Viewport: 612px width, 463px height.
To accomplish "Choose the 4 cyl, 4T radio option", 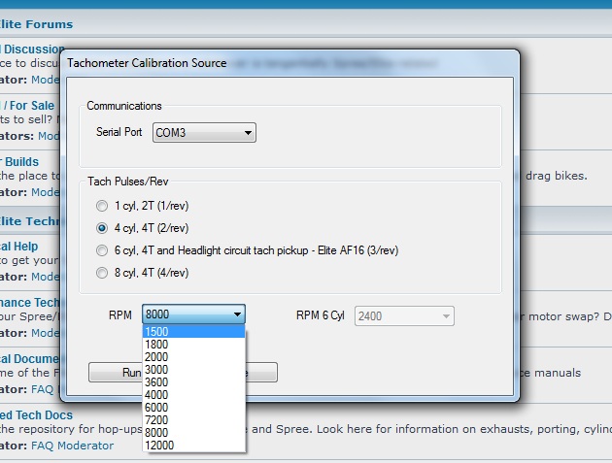I will coord(102,228).
